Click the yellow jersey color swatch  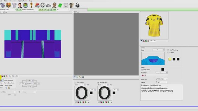pos(170,59)
